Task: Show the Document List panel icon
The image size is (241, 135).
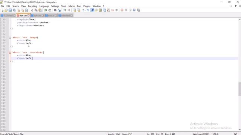Action: tap(104, 10)
